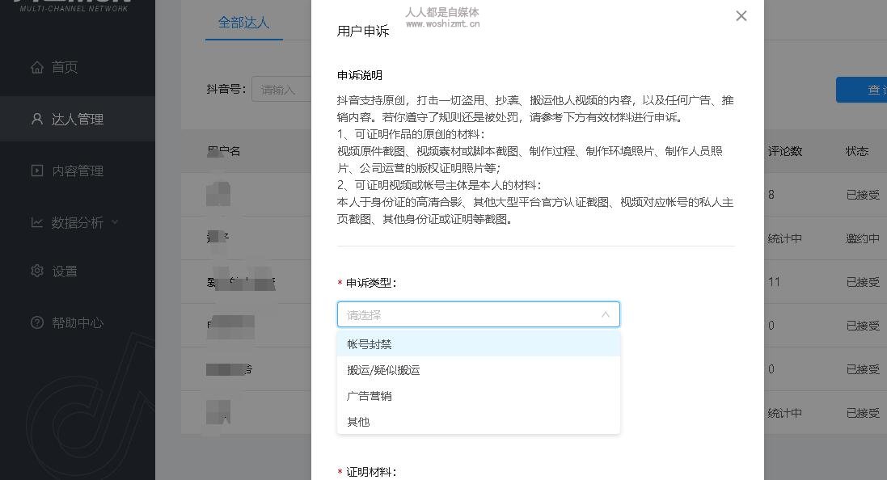This screenshot has width=887, height=480.
Task: Click 邀约中 status cell
Action: pyautogui.click(x=863, y=238)
